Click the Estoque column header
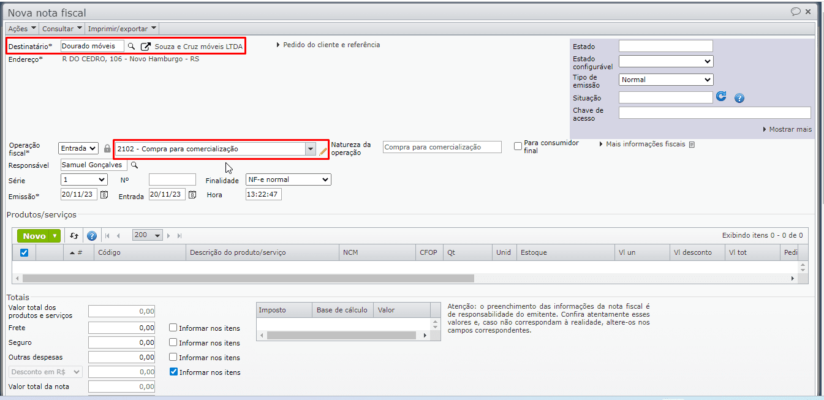Image resolution: width=824 pixels, height=400 pixels. pyautogui.click(x=565, y=252)
